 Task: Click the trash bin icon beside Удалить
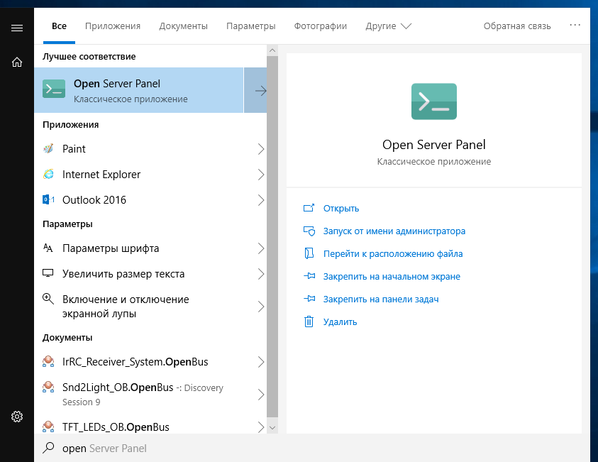(x=309, y=321)
